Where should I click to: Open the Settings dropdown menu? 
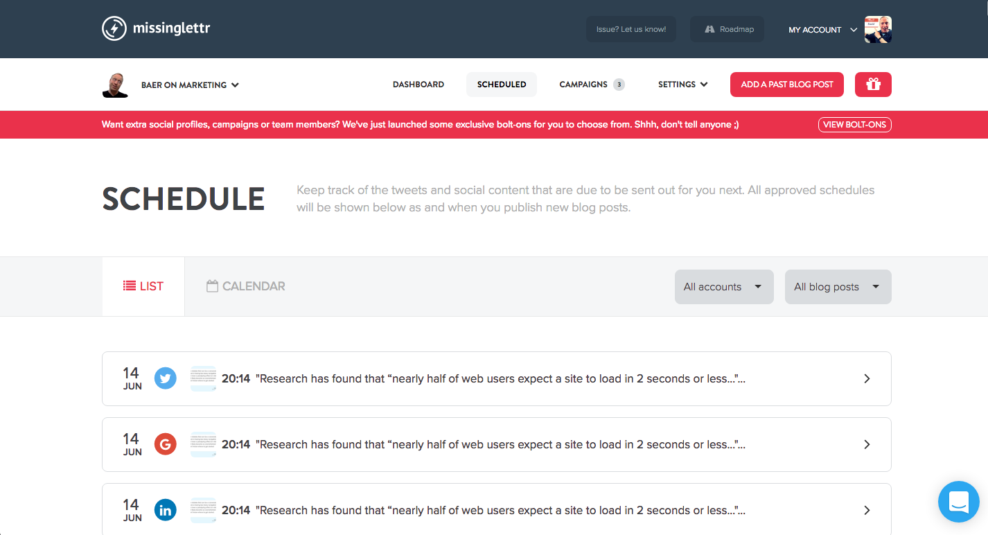[x=682, y=85]
